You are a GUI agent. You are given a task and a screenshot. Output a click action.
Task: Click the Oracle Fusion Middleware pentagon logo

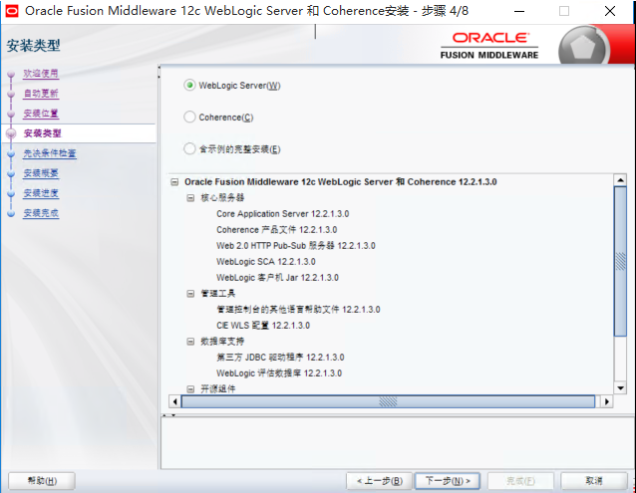click(583, 47)
